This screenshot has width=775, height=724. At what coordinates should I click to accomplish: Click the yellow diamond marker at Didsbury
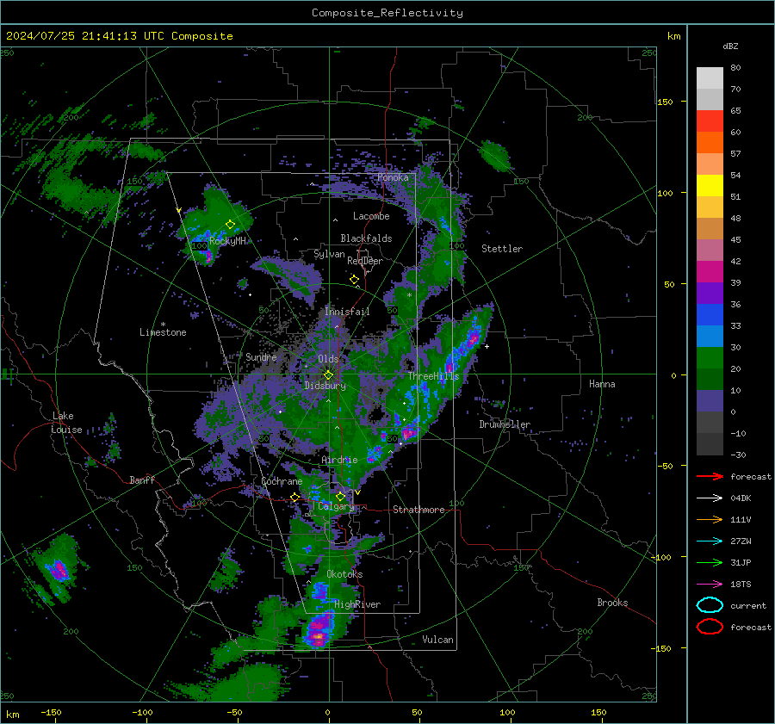(x=328, y=375)
